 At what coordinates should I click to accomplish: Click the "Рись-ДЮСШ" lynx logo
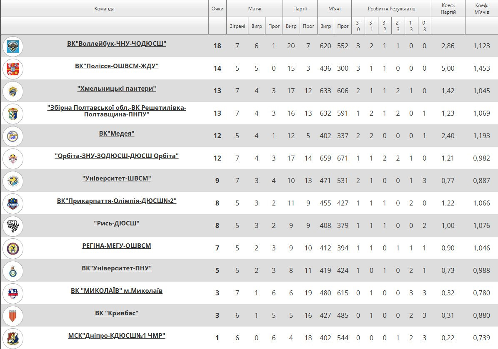pos(13,226)
